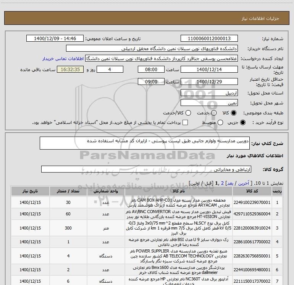Click the متر unit cell

click(x=106, y=228)
